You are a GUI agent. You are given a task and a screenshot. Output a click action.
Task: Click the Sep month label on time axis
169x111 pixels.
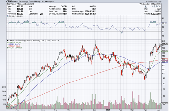[56, 110]
